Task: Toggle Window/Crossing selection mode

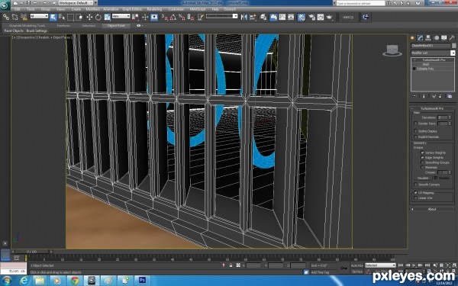Action: pos(79,18)
